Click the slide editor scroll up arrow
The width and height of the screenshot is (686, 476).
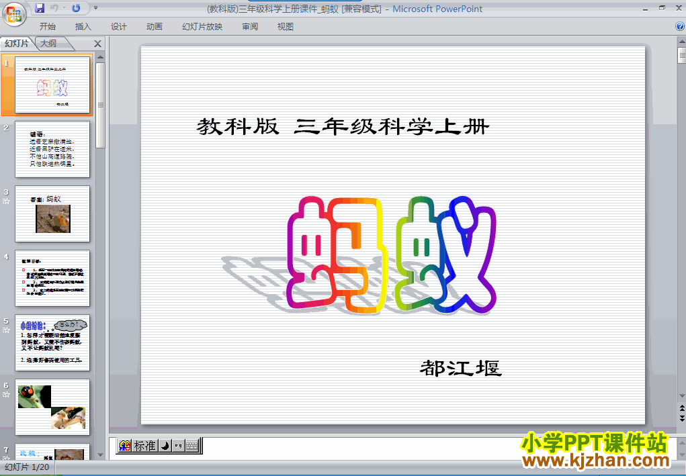681,42
